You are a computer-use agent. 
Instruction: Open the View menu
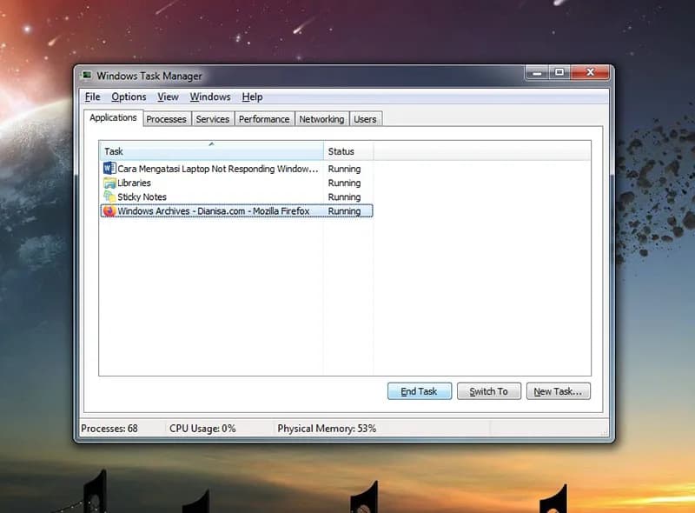[168, 97]
